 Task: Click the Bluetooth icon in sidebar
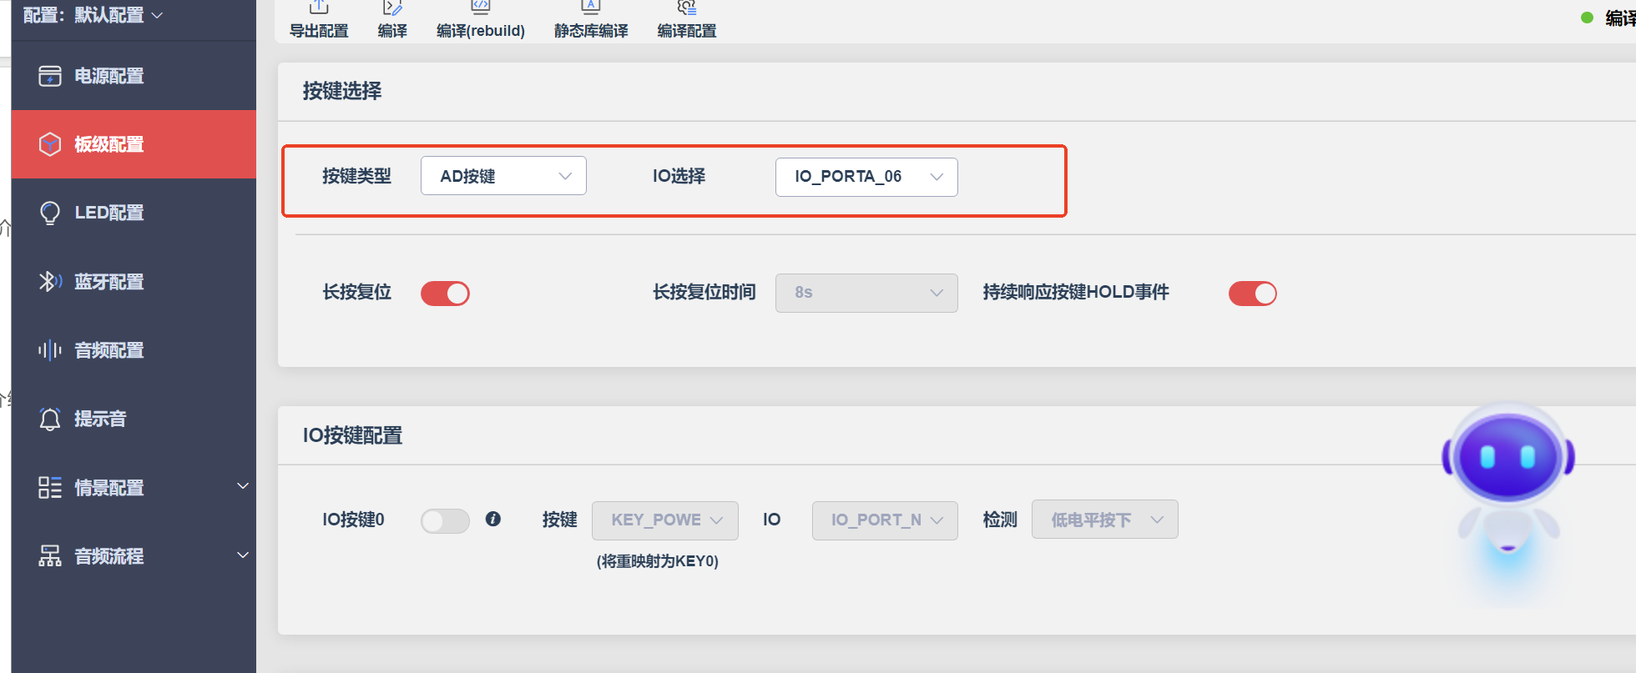(50, 282)
